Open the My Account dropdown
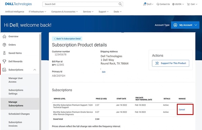Image resolution: width=202 pixels, height=130 pixels. 185,25
